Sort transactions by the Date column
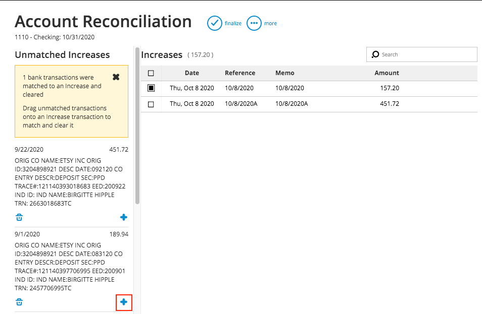The height and width of the screenshot is (314, 482). (191, 73)
